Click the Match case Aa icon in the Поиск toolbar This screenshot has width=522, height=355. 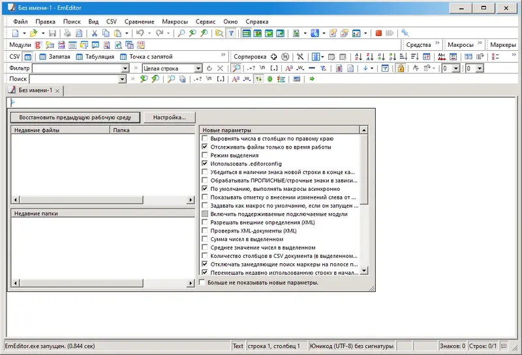pyautogui.click(x=236, y=79)
